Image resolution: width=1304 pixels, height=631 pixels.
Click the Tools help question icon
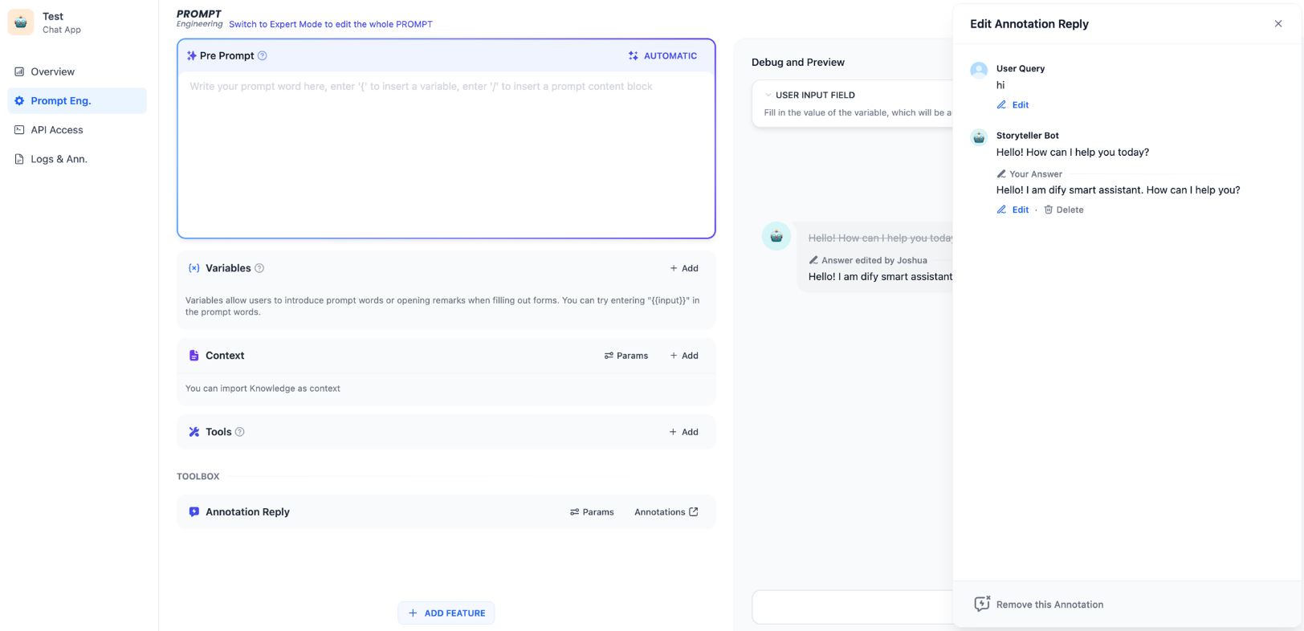pyautogui.click(x=239, y=432)
